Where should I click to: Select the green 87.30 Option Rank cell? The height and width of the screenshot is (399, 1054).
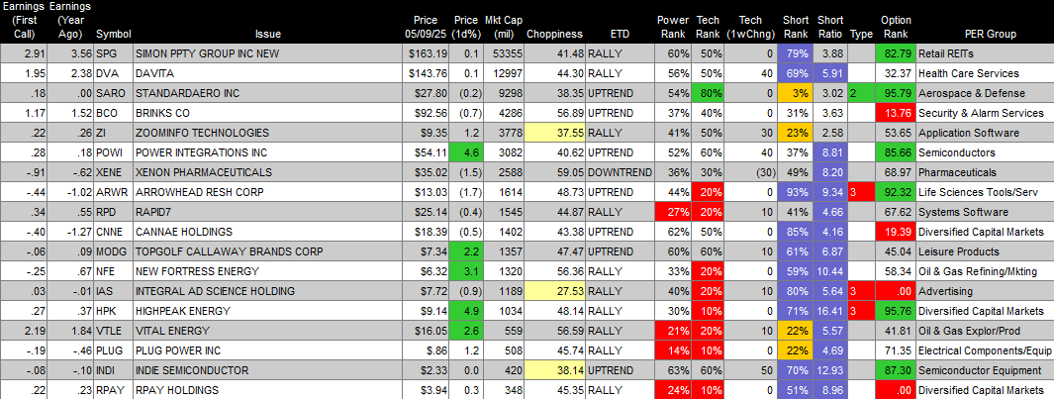(x=896, y=370)
